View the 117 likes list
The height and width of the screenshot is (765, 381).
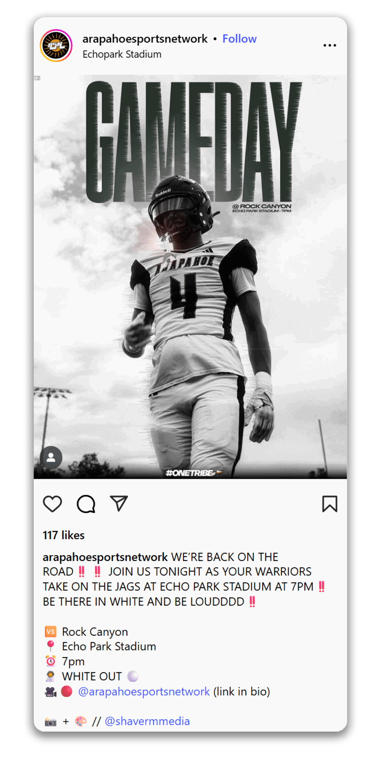click(x=64, y=535)
